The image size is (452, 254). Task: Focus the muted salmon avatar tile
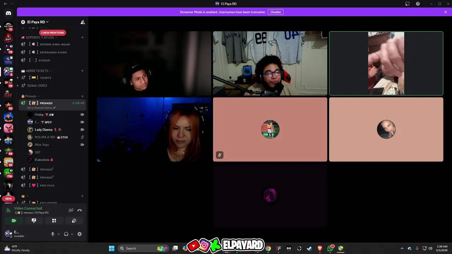[270, 129]
